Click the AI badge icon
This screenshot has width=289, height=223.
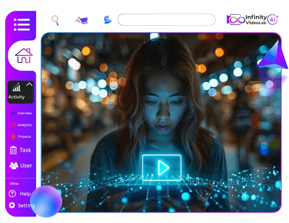(x=273, y=19)
